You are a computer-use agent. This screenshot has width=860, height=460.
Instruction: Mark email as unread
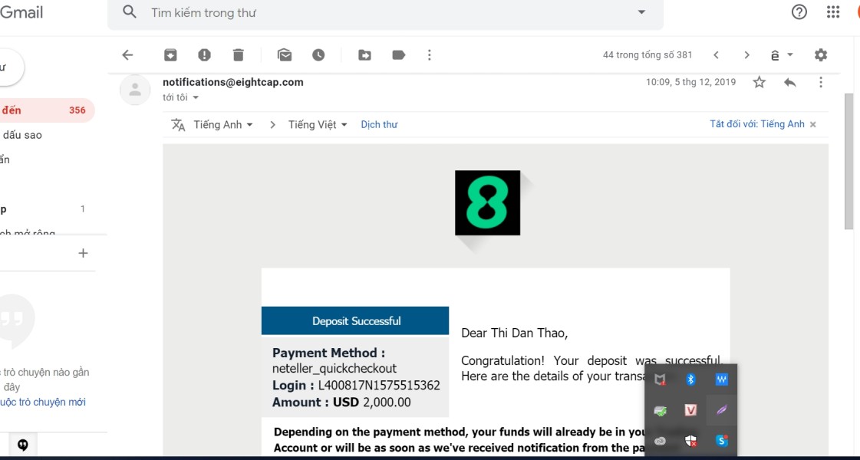tap(284, 55)
